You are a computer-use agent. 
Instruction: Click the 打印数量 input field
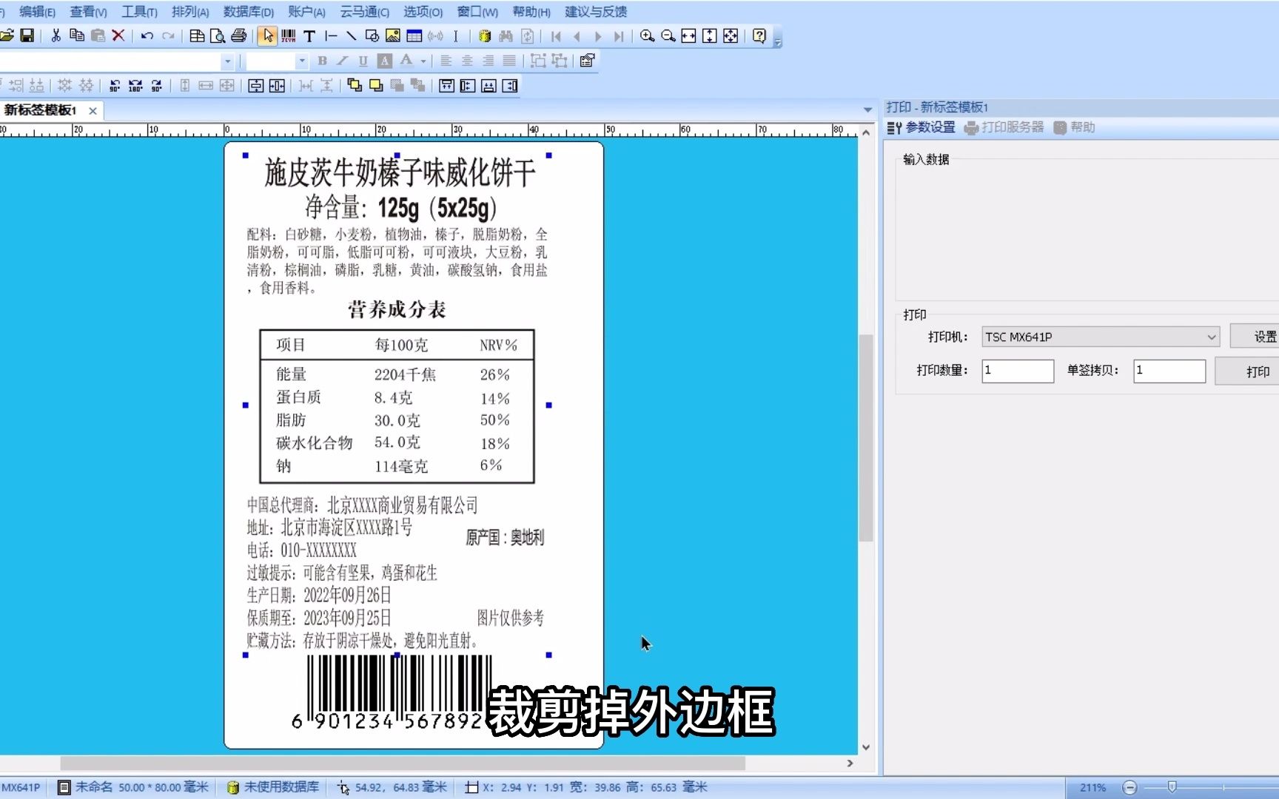pyautogui.click(x=1018, y=371)
